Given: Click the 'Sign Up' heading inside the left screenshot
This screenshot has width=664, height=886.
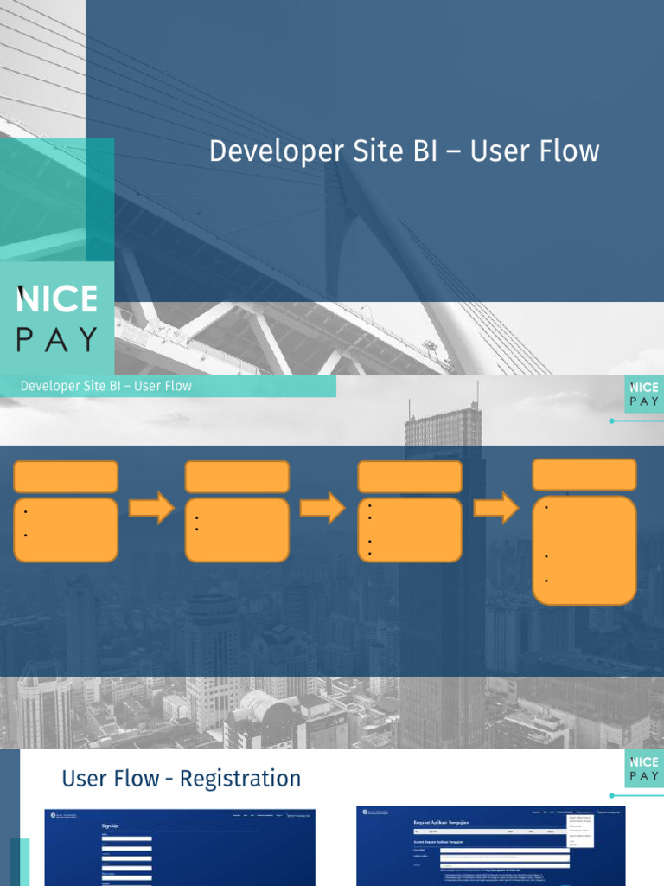Looking at the screenshot, I should pos(110,825).
